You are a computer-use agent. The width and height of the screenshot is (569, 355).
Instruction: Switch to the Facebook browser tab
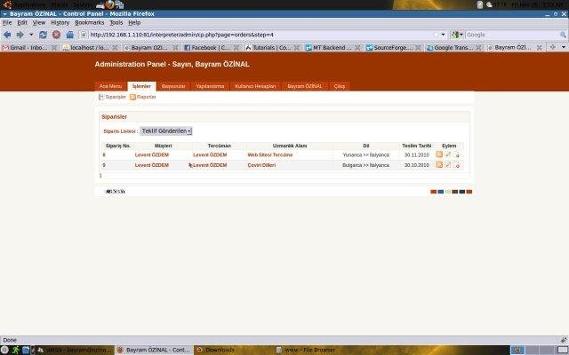(211, 47)
